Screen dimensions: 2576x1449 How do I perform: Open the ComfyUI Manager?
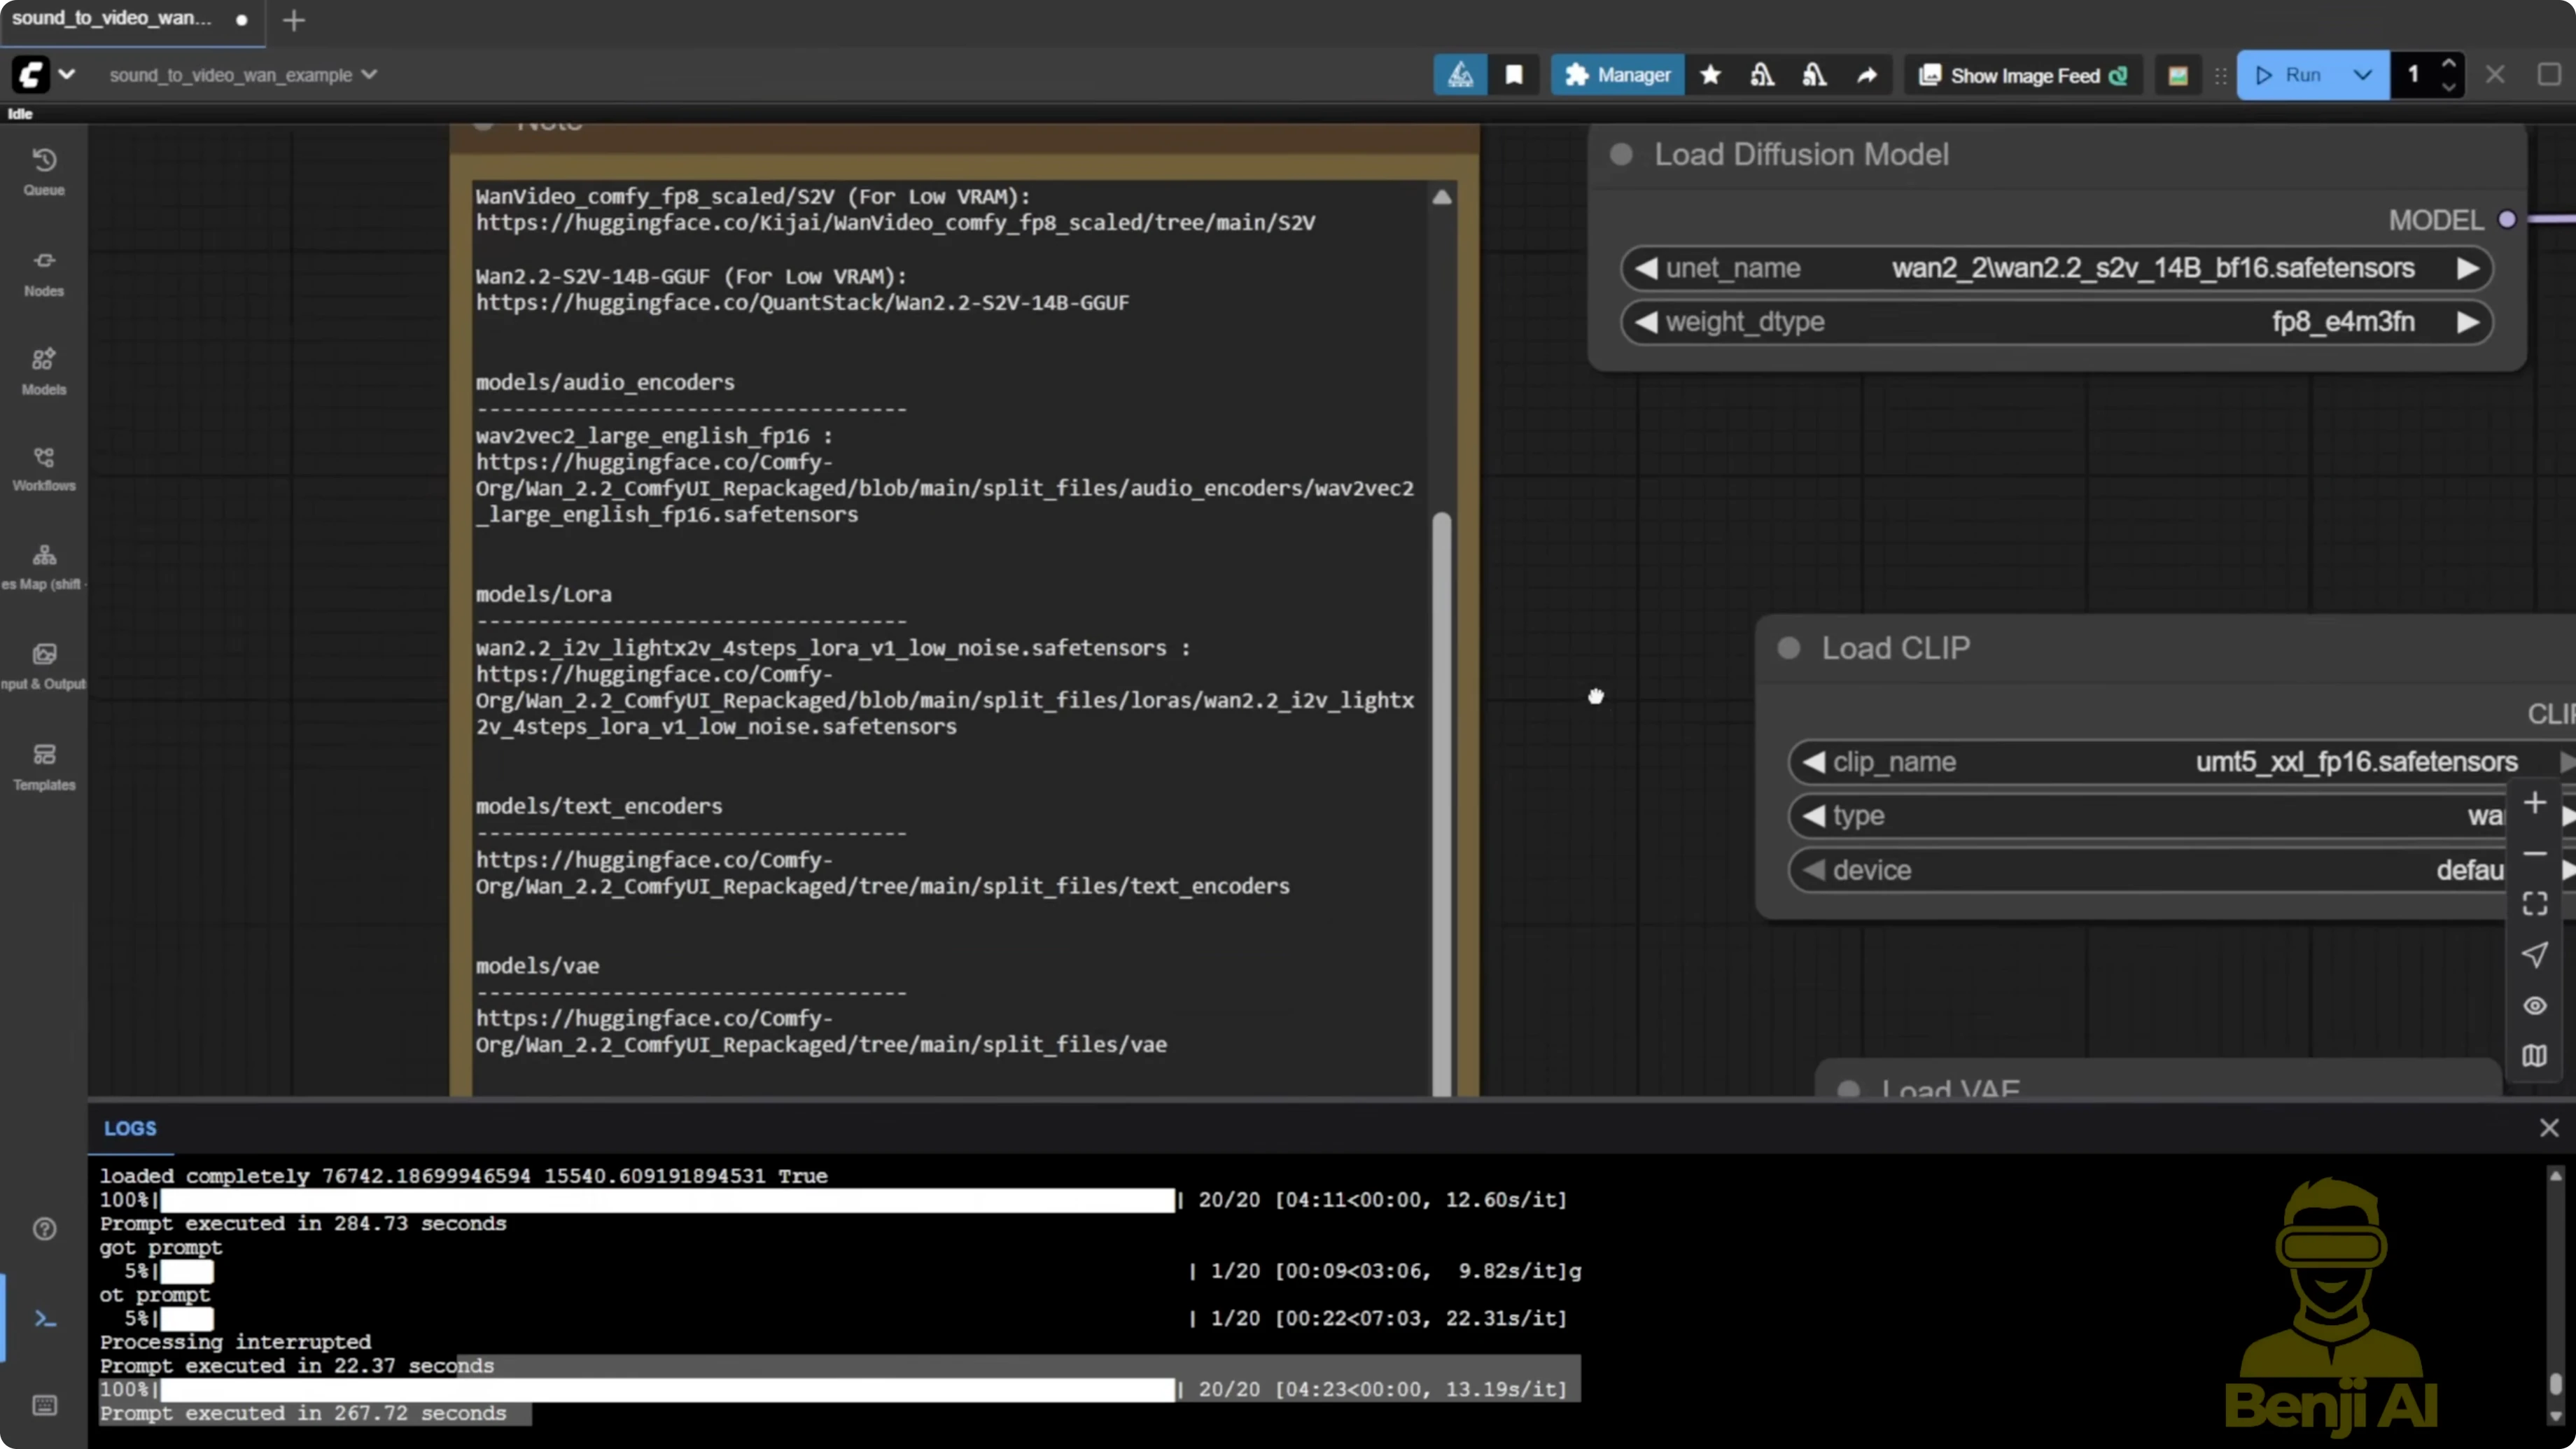(x=1617, y=75)
